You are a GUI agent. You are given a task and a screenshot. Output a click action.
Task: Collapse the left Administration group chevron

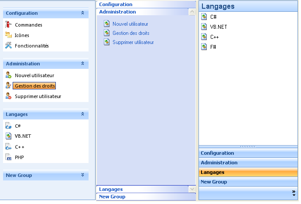(x=82, y=64)
